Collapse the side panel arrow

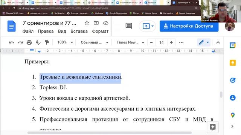232,126
